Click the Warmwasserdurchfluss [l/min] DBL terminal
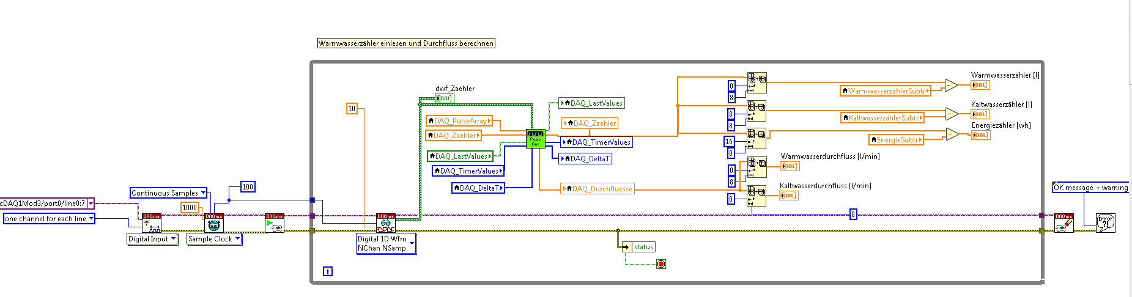Screen dimensions: 1132x297 click(x=790, y=166)
